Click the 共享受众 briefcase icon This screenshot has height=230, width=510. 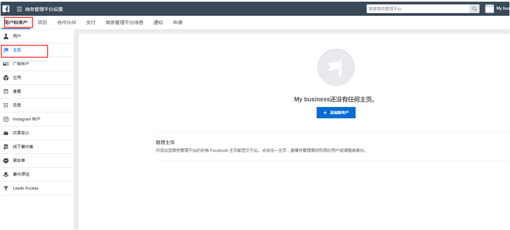(6, 133)
